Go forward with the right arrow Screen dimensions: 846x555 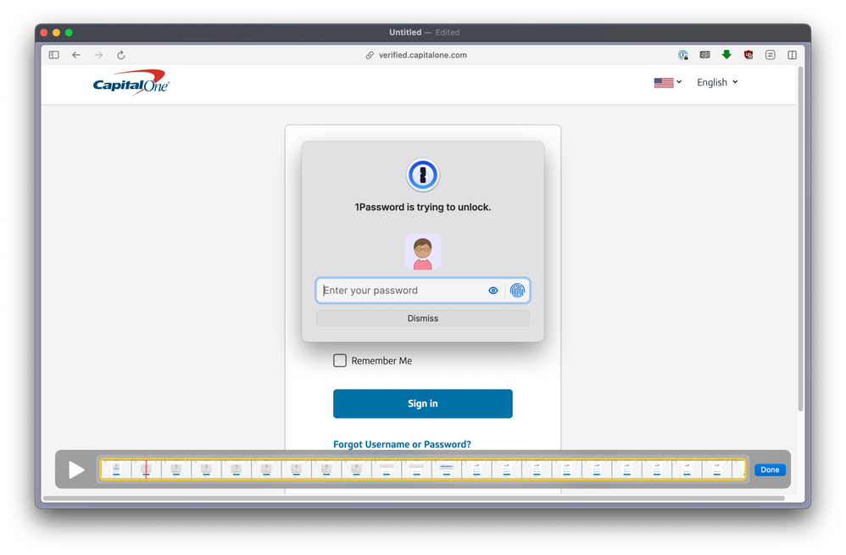pyautogui.click(x=98, y=55)
